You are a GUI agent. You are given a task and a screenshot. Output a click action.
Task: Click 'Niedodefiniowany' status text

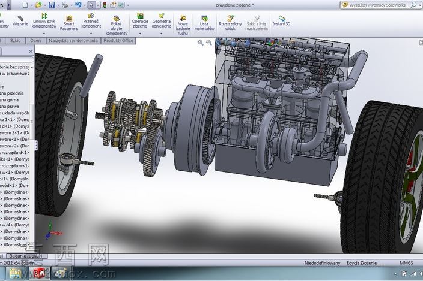[x=322, y=263]
